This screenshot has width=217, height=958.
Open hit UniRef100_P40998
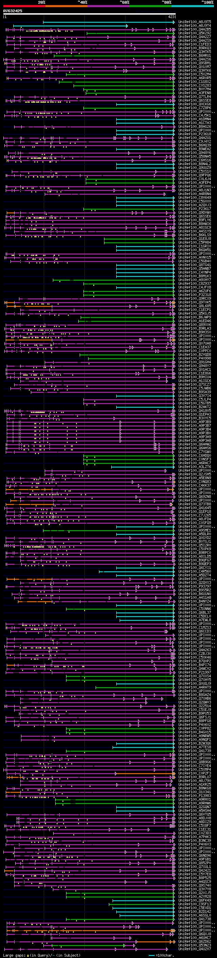[x=195, y=359]
